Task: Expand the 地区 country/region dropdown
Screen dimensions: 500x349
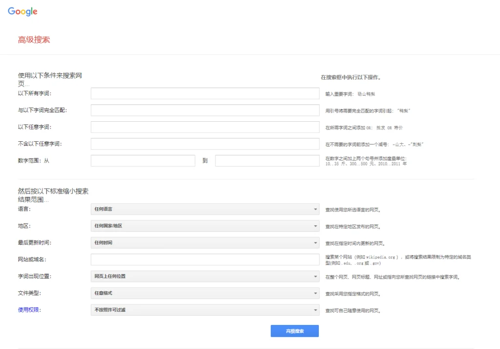Action: coord(205,226)
